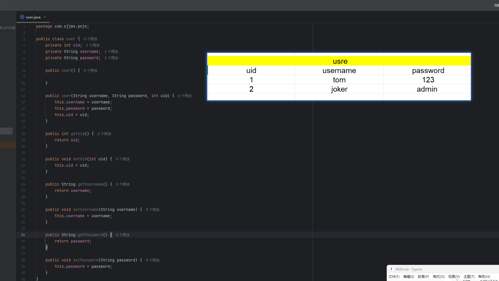Click the class icon on user.java tab
The width and height of the screenshot is (499, 281).
tap(22, 17)
